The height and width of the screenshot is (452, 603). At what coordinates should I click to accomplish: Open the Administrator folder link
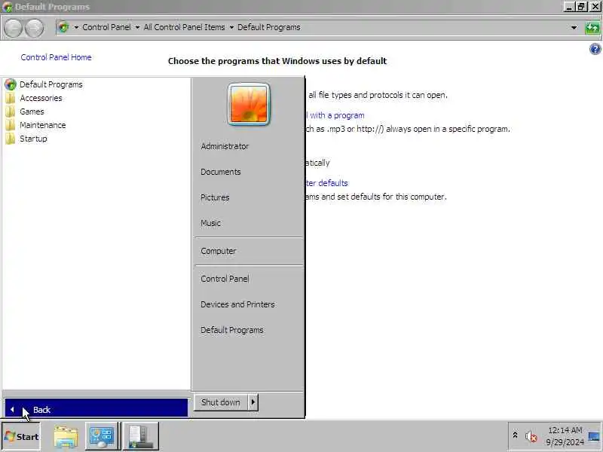pyautogui.click(x=225, y=146)
